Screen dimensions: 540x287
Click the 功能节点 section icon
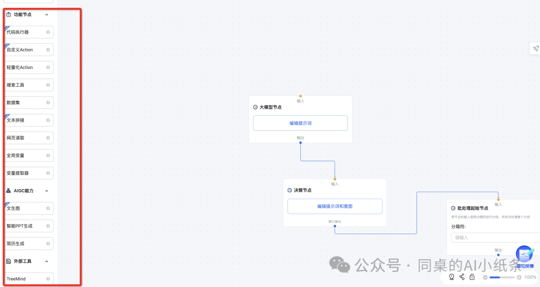(8, 14)
